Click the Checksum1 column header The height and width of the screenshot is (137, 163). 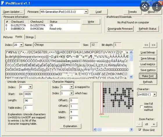pyautogui.click(x=19, y=21)
